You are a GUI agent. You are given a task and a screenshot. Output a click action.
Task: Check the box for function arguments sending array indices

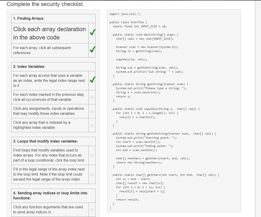(92, 210)
